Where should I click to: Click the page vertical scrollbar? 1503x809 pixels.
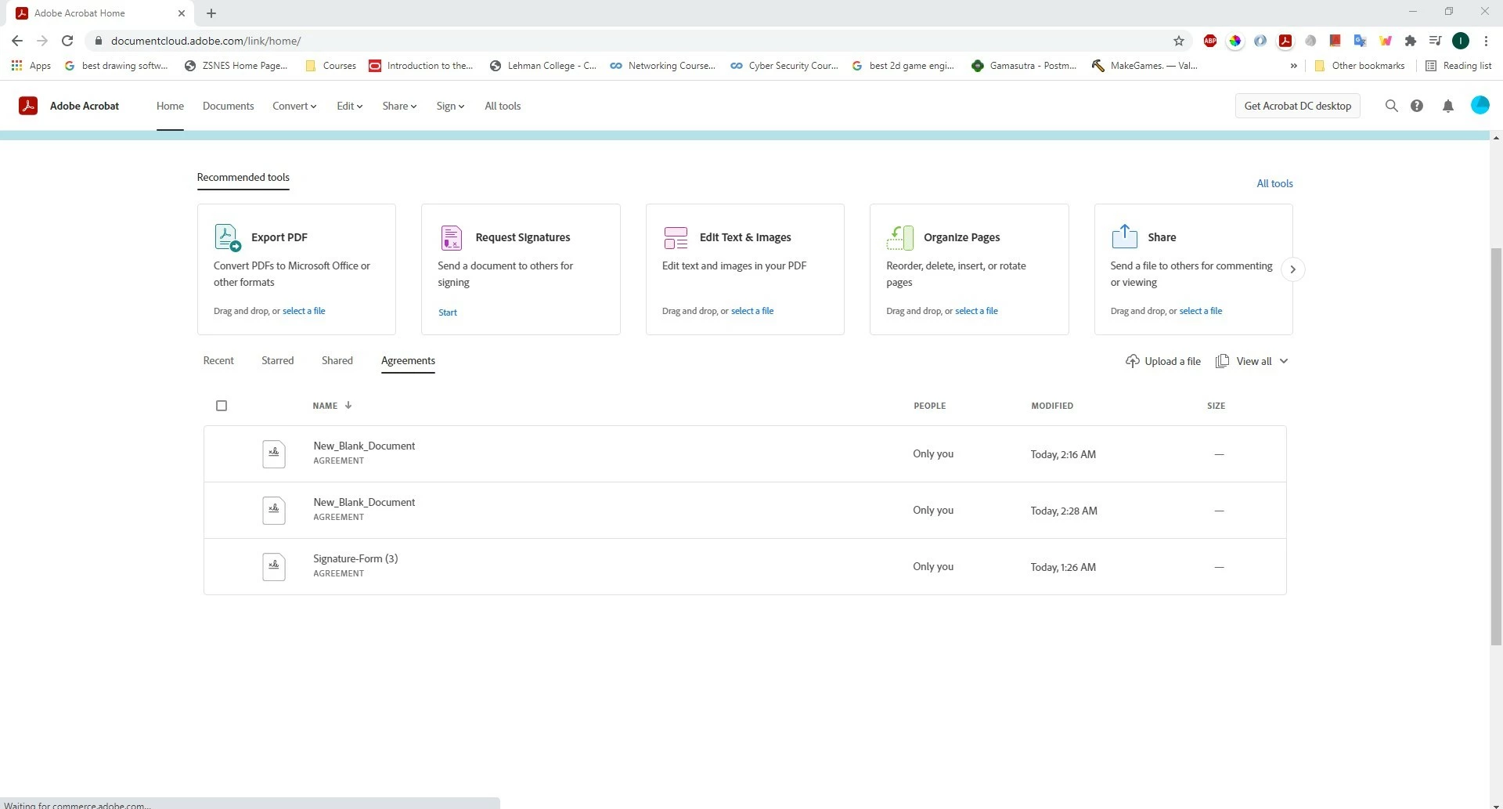click(1496, 446)
